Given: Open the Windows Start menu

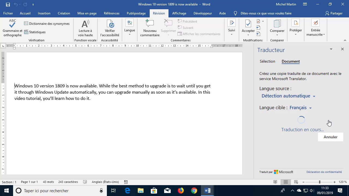Looking at the screenshot, I should tap(7, 191).
